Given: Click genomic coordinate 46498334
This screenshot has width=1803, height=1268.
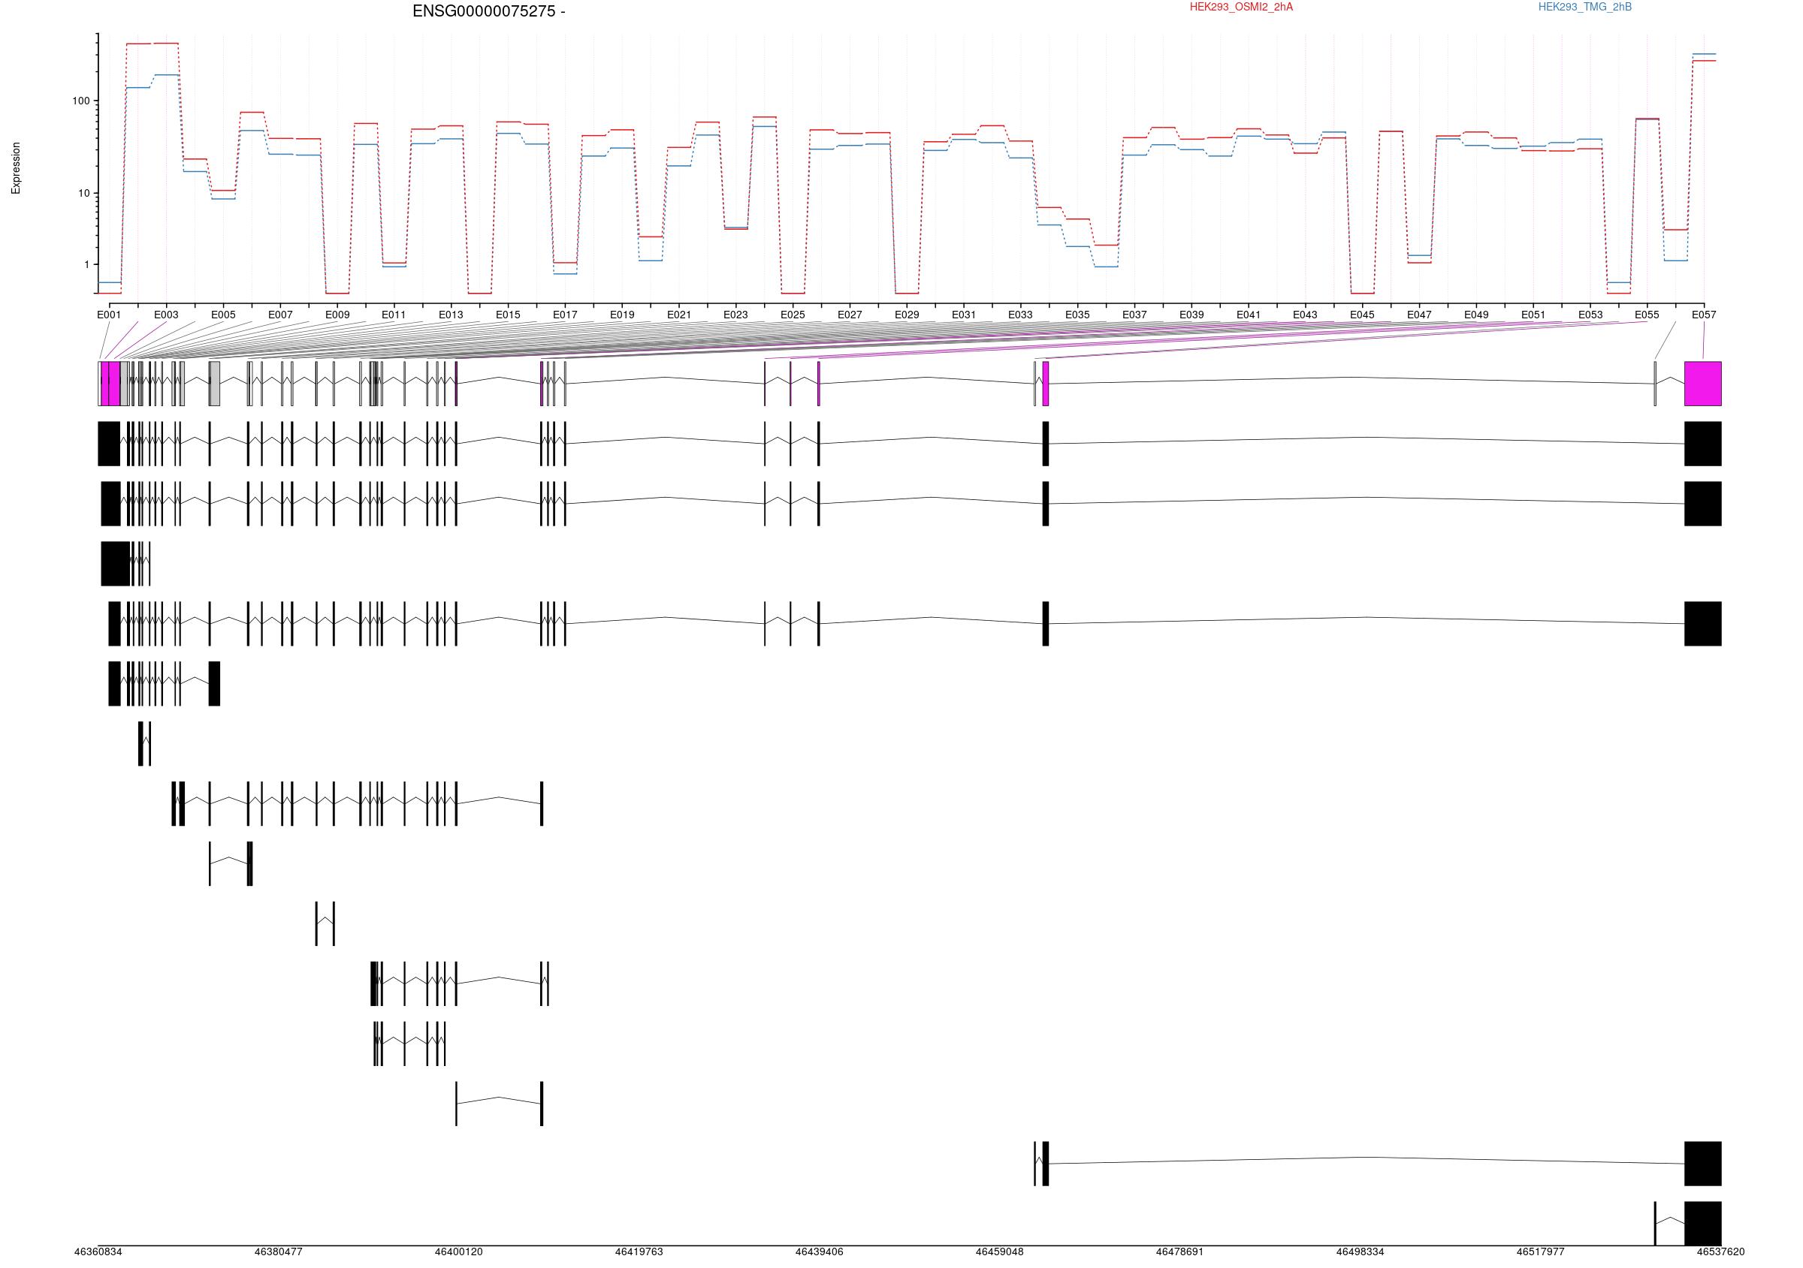Looking at the screenshot, I should (1360, 1251).
